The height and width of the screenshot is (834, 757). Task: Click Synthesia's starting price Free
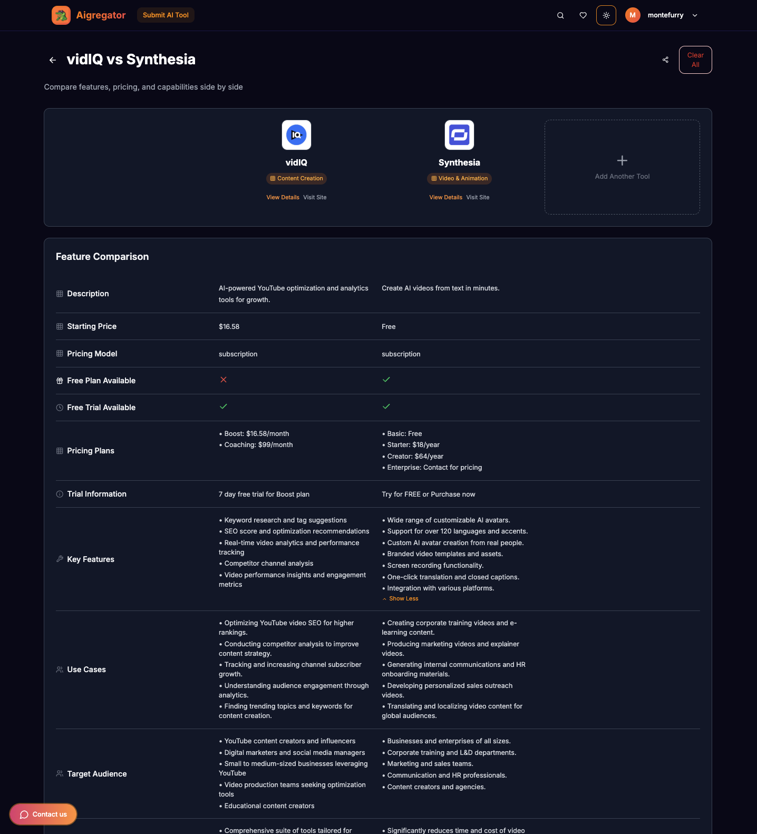(x=389, y=327)
